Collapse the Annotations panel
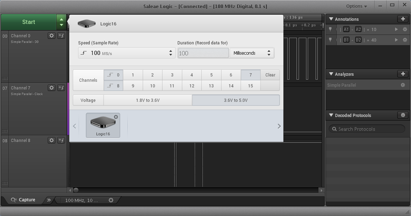 331,19
